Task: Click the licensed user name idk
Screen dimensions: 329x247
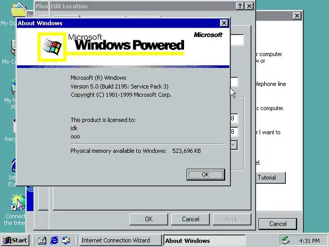Action: [x=74, y=128]
